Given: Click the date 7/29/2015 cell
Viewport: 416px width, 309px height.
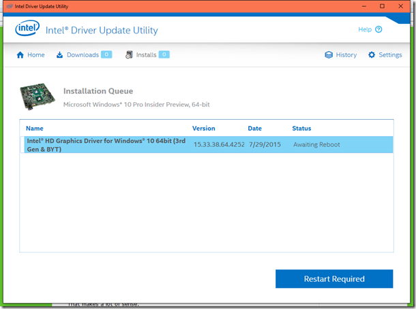Looking at the screenshot, I should click(x=265, y=144).
